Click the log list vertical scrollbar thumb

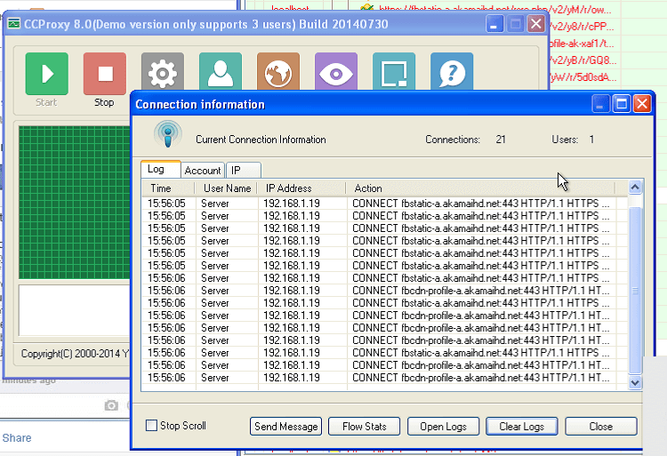click(x=635, y=291)
